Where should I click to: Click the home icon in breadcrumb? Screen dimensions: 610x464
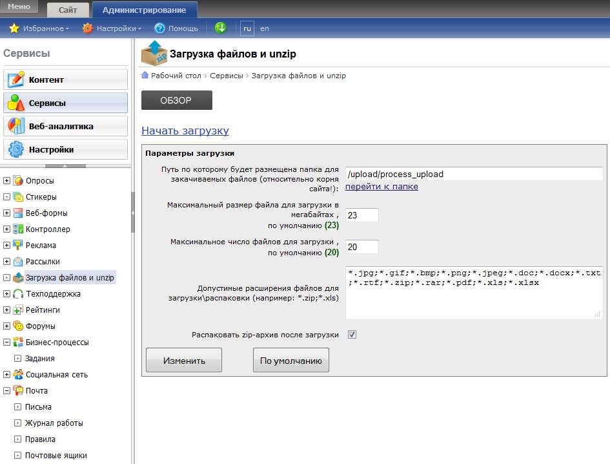click(145, 76)
